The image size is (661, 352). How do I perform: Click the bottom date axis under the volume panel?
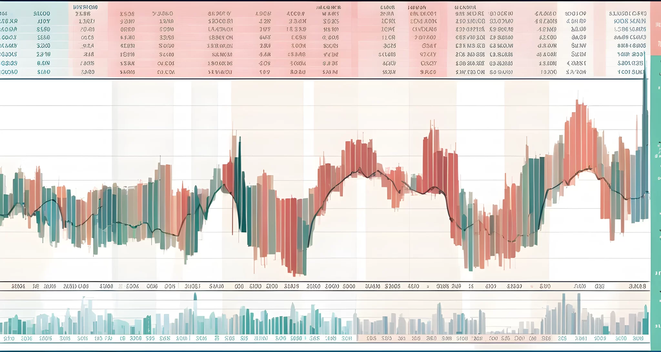click(325, 338)
